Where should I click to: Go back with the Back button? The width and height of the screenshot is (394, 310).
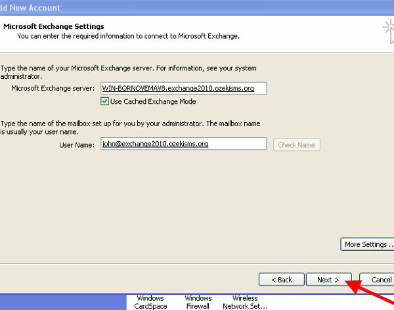[282, 280]
